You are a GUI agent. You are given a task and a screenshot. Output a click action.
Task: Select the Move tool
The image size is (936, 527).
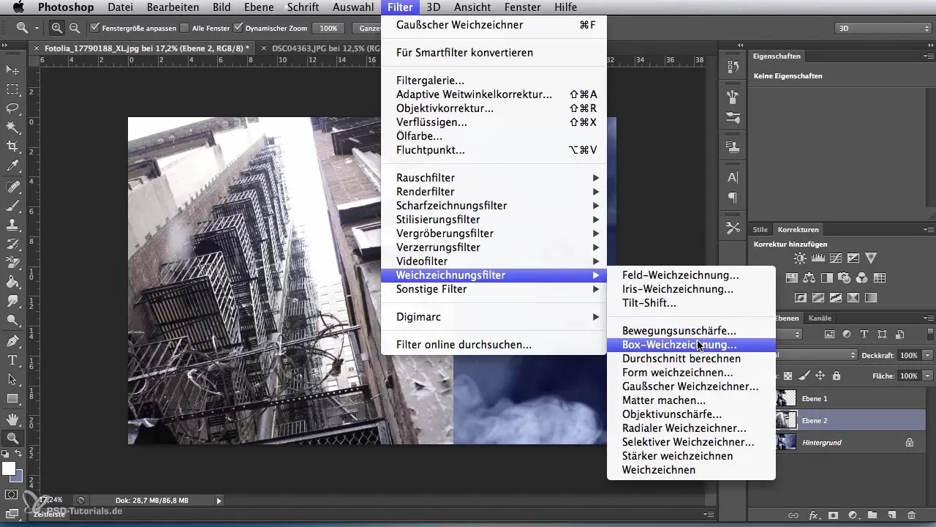click(x=12, y=70)
